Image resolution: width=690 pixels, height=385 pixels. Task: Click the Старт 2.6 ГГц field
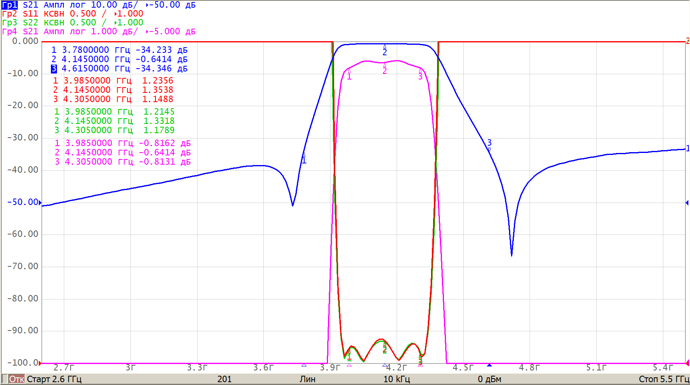click(54, 379)
